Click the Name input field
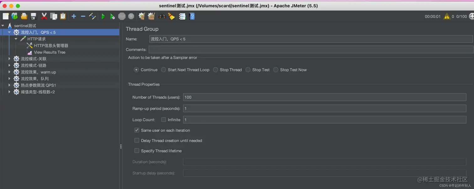Viewport: 474px width, 189px height. pos(311,39)
